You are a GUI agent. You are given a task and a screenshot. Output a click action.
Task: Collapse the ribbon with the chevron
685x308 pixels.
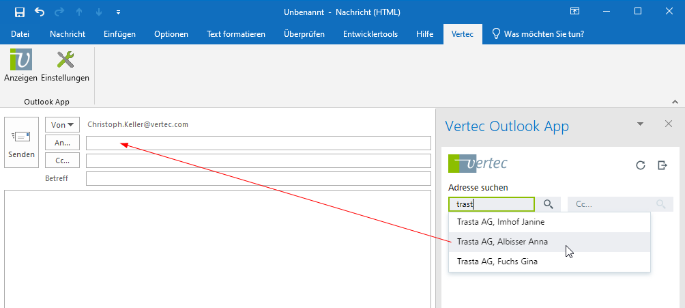[675, 101]
